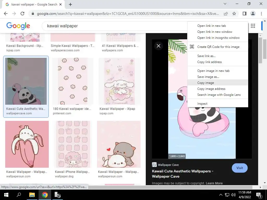Open the Learn More copyright link
267x200 pixels.
click(214, 183)
